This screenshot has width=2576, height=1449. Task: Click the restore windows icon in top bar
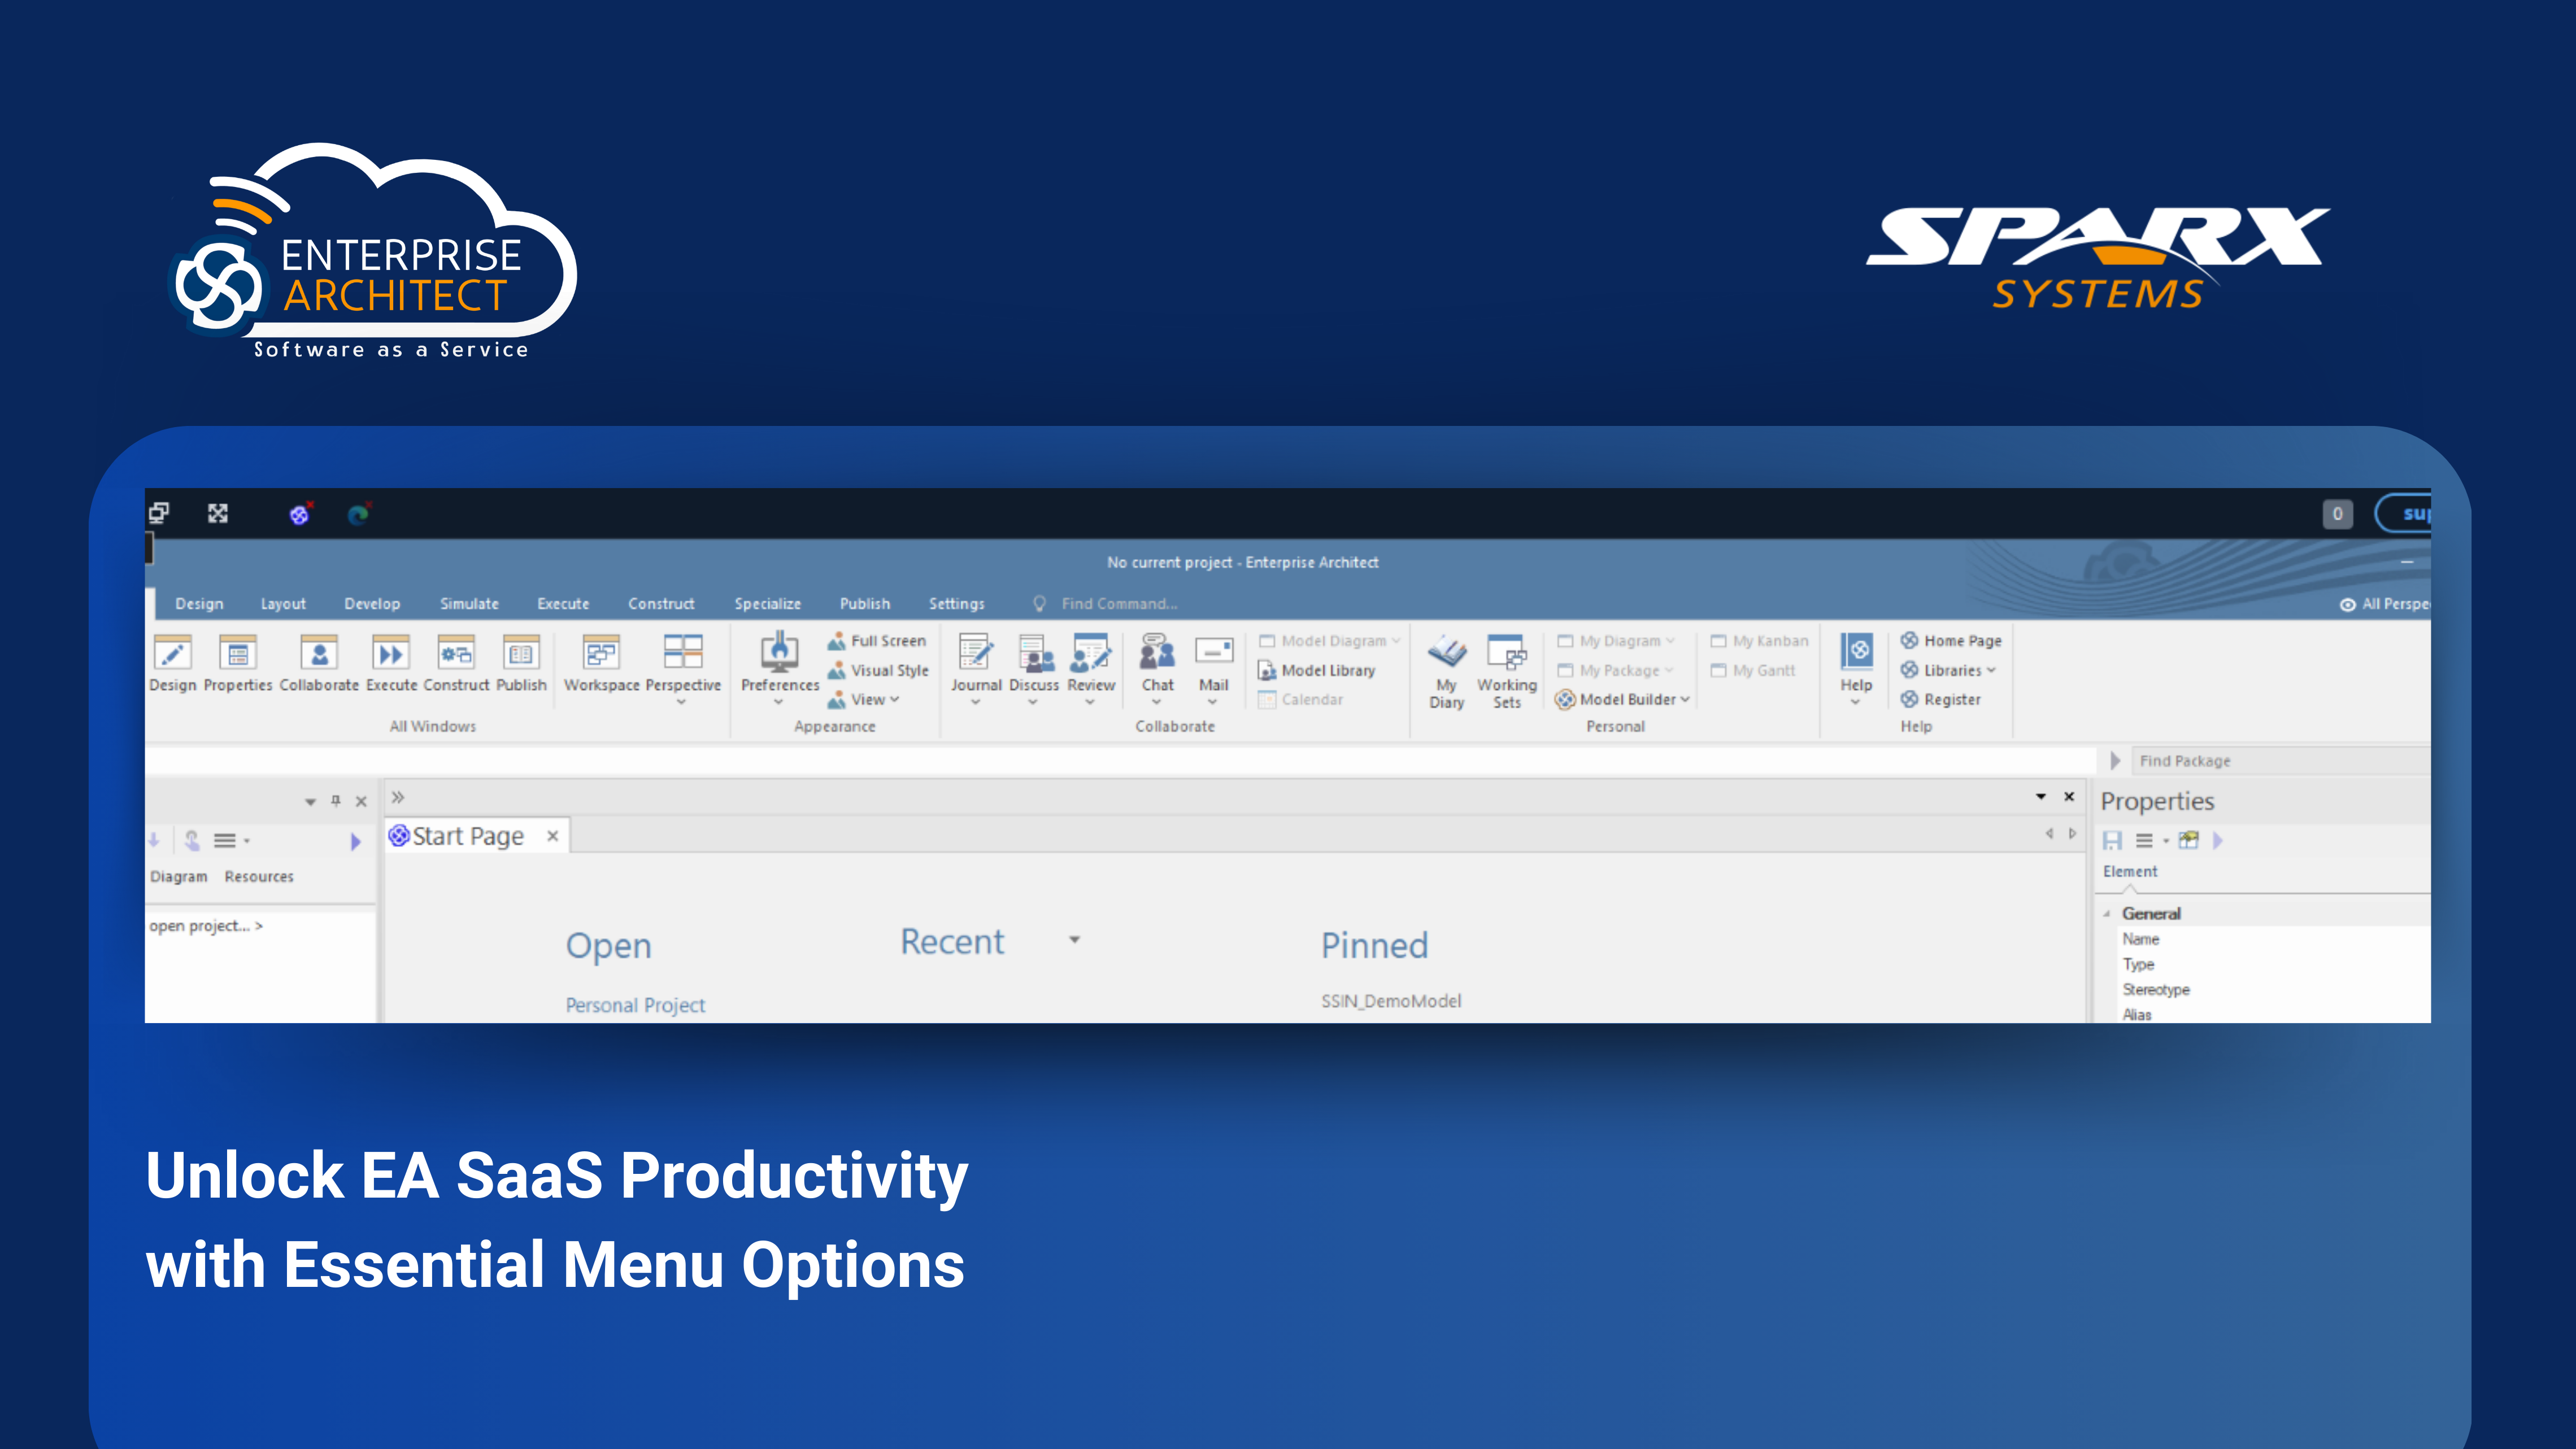click(x=159, y=513)
